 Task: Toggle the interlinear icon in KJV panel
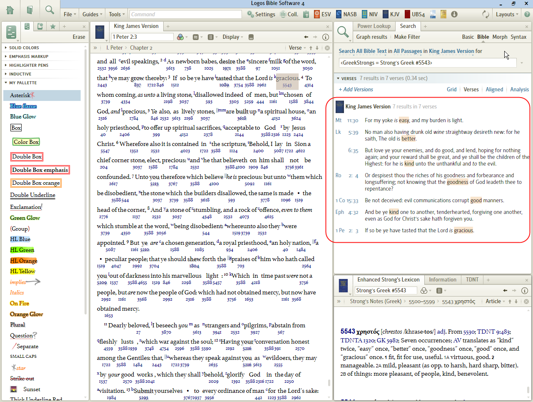coord(196,37)
